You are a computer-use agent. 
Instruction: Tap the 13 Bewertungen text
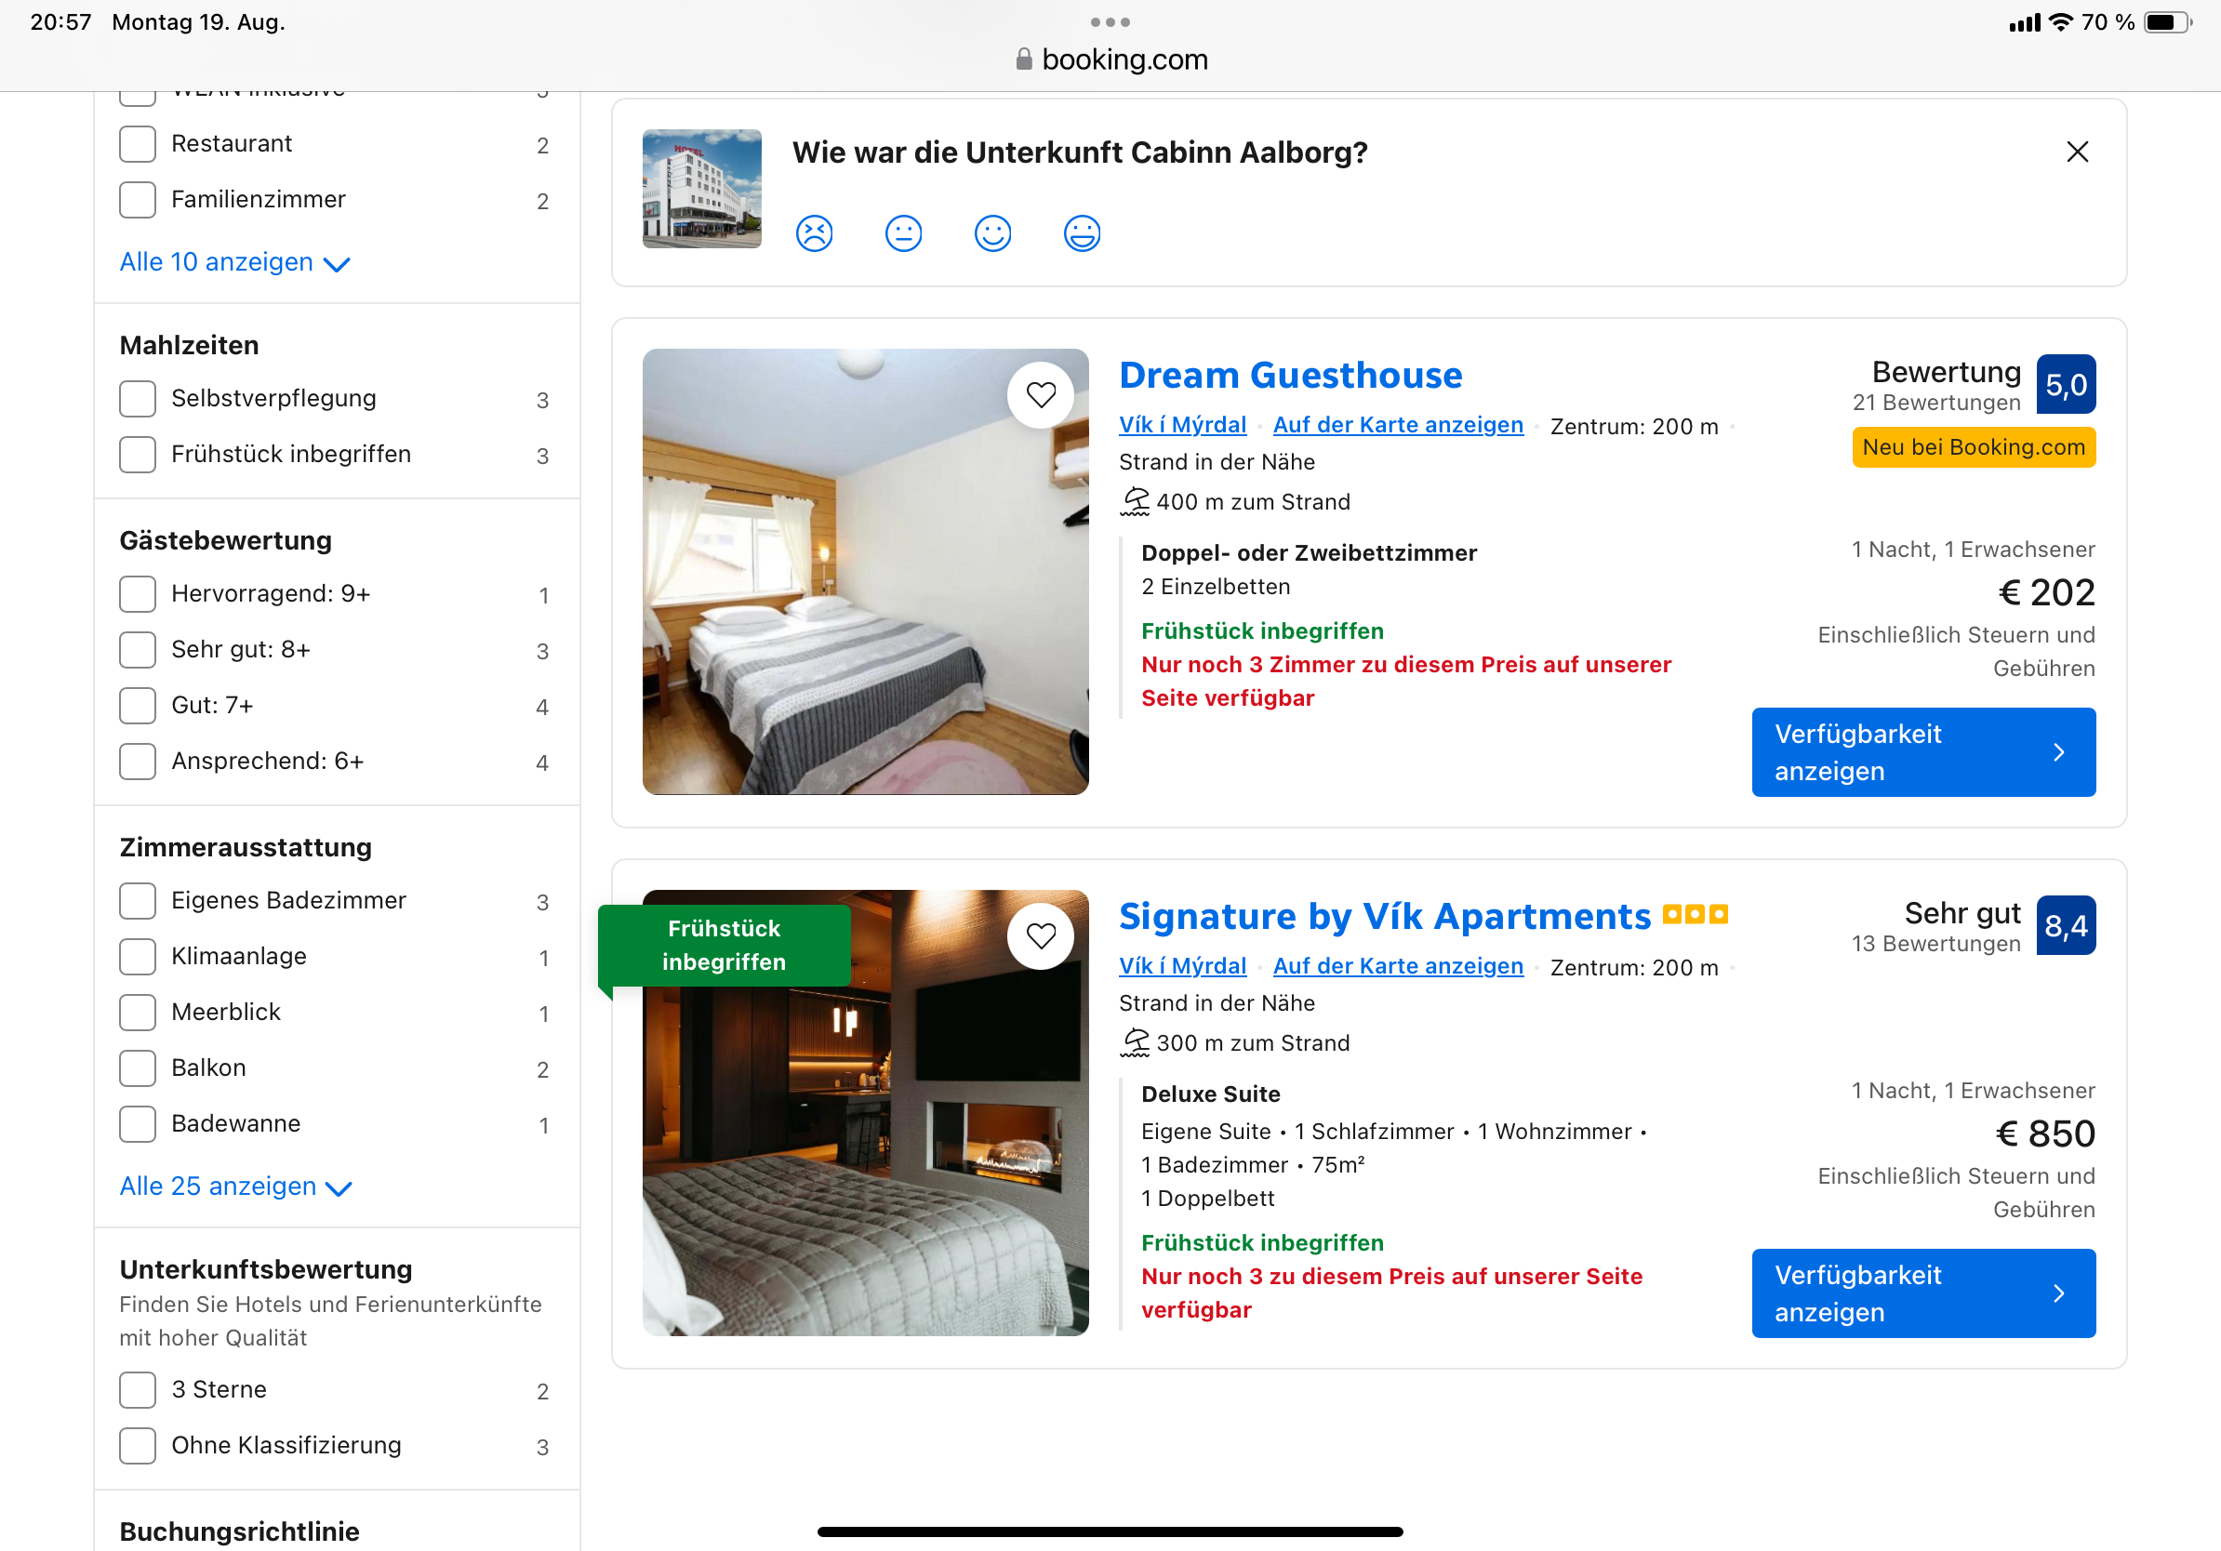(x=1935, y=944)
